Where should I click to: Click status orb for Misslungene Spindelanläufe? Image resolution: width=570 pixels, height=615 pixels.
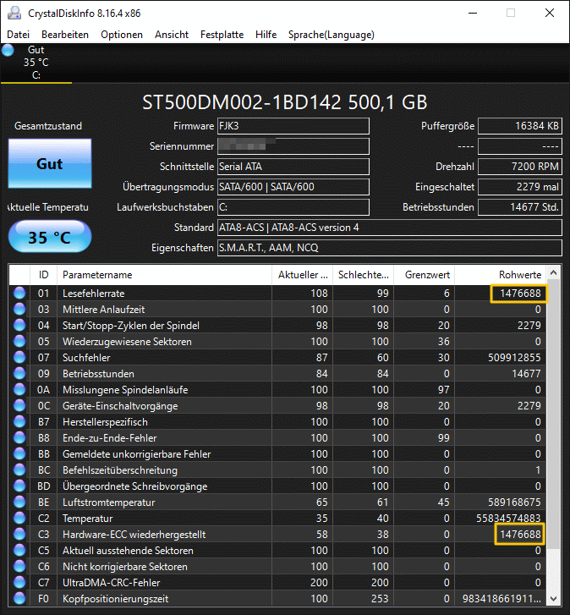pyautogui.click(x=19, y=389)
